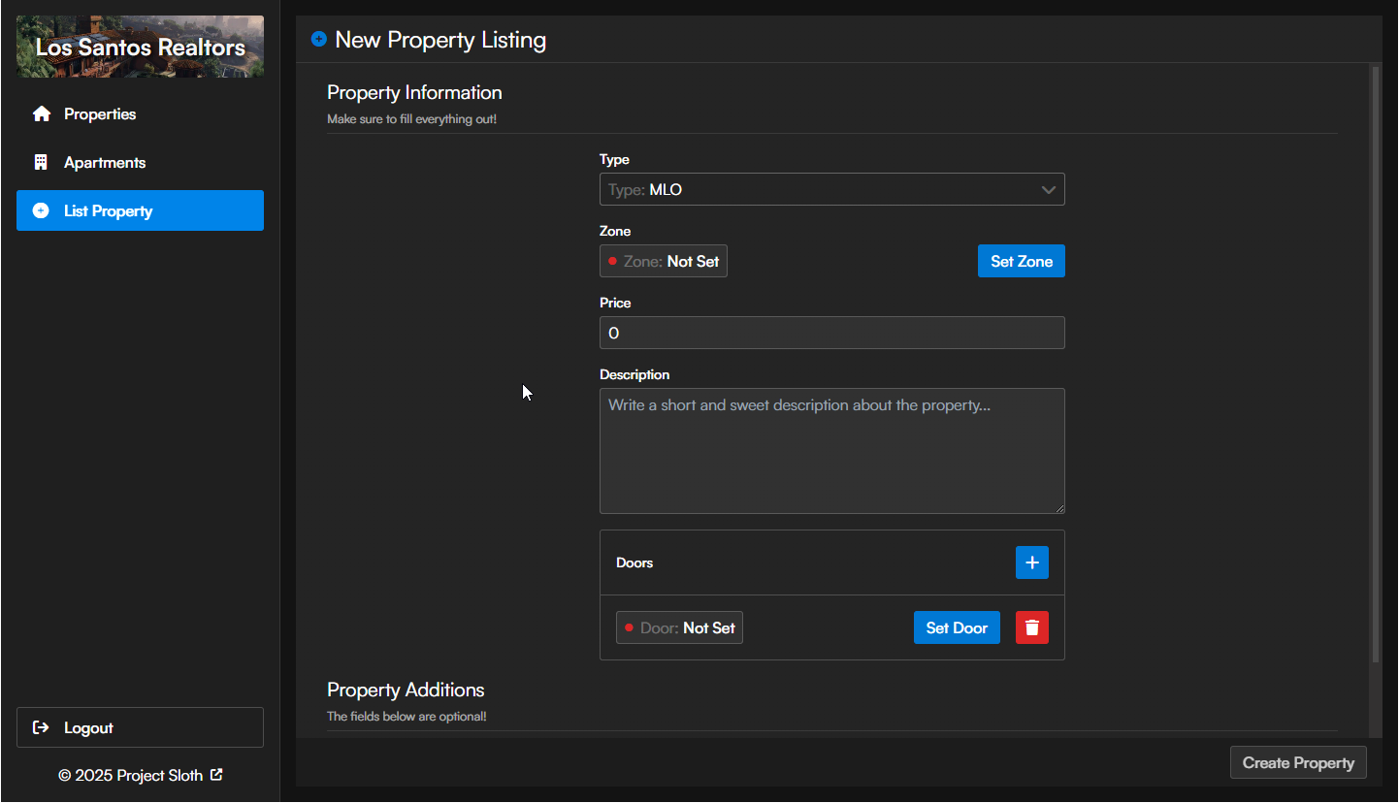Click the Apartments building icon
This screenshot has height=803, width=1399.
(x=41, y=162)
